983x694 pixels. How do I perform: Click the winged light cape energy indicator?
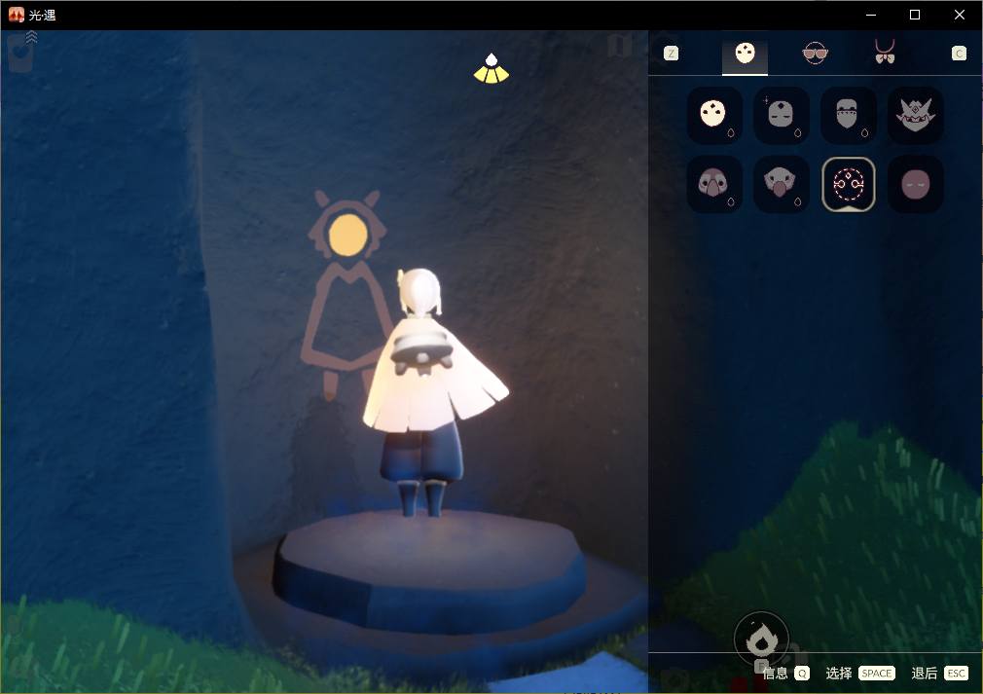tap(491, 68)
